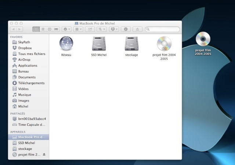Click the Get Info toolbar button

pyautogui.click(x=126, y=29)
